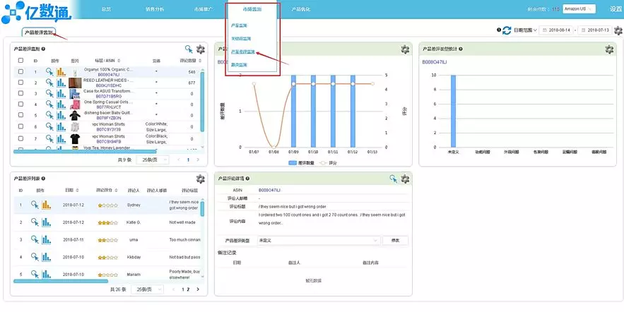This screenshot has width=624, height=312.
Task: Open the Amazon US marketplace dropdown
Action: 579,8
